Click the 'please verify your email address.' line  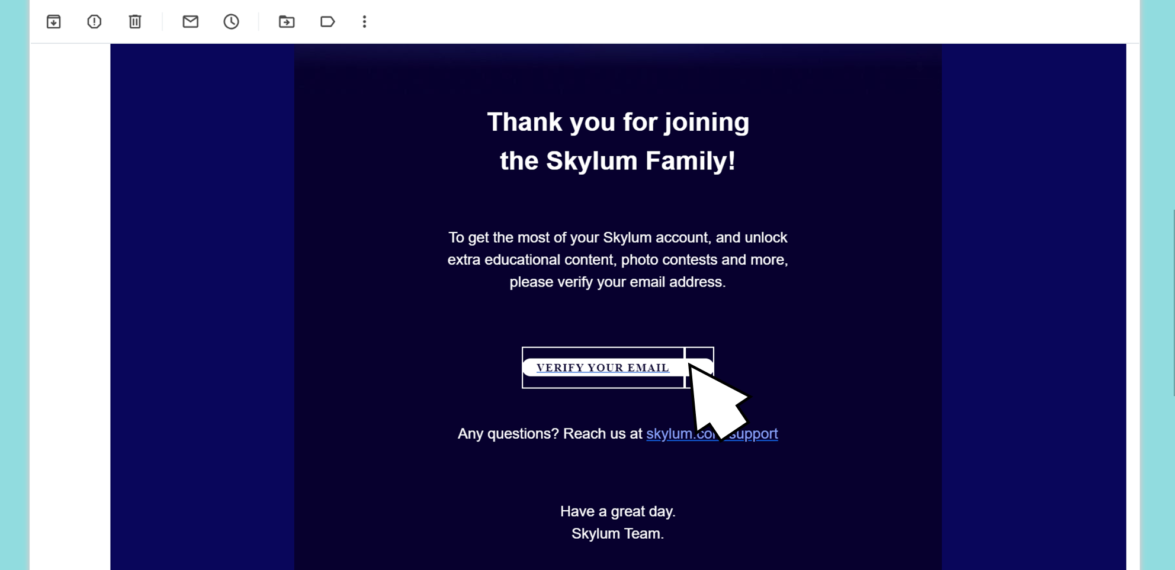point(618,282)
